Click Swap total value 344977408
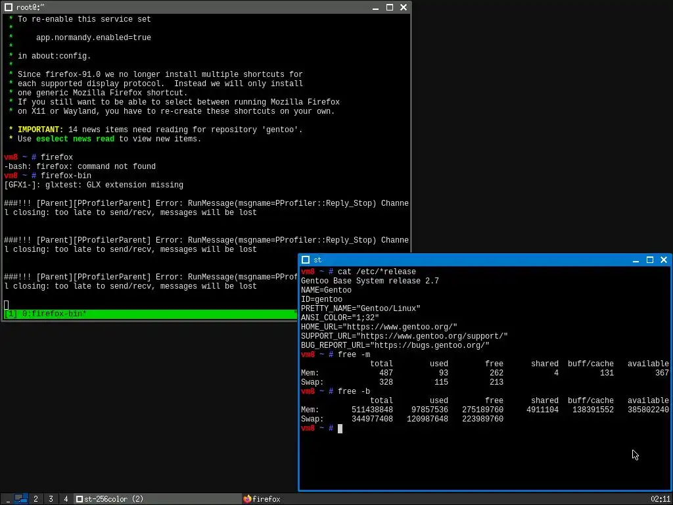This screenshot has height=505, width=673. click(x=372, y=419)
